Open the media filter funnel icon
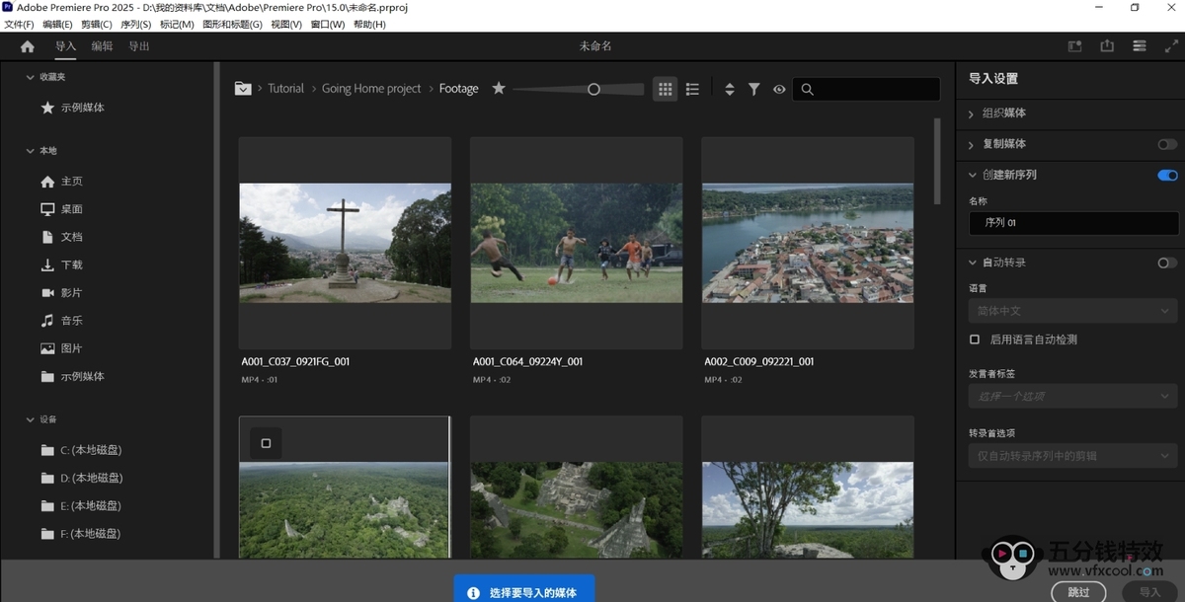 (x=753, y=89)
